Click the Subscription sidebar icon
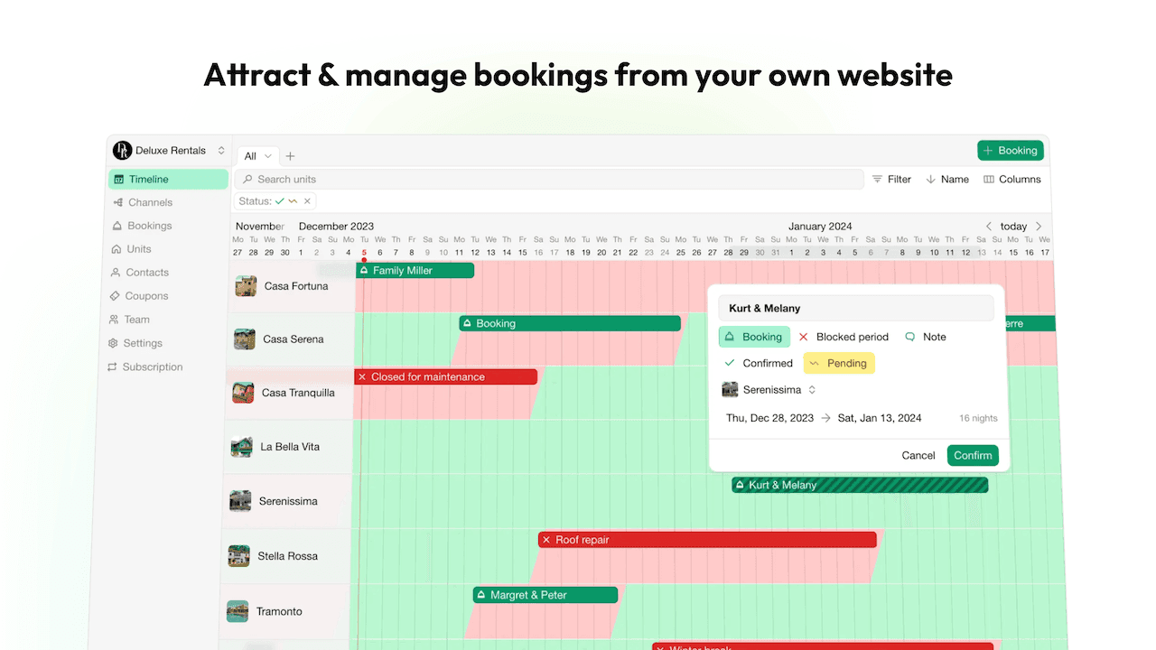Screen dimensions: 1156x650 (113, 367)
